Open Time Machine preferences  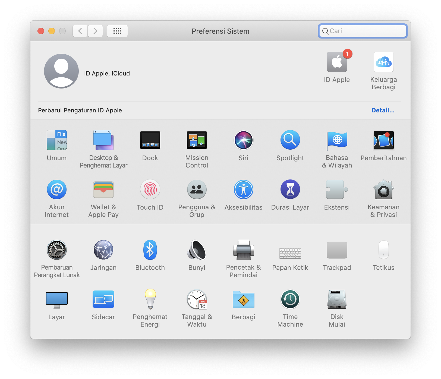290,299
